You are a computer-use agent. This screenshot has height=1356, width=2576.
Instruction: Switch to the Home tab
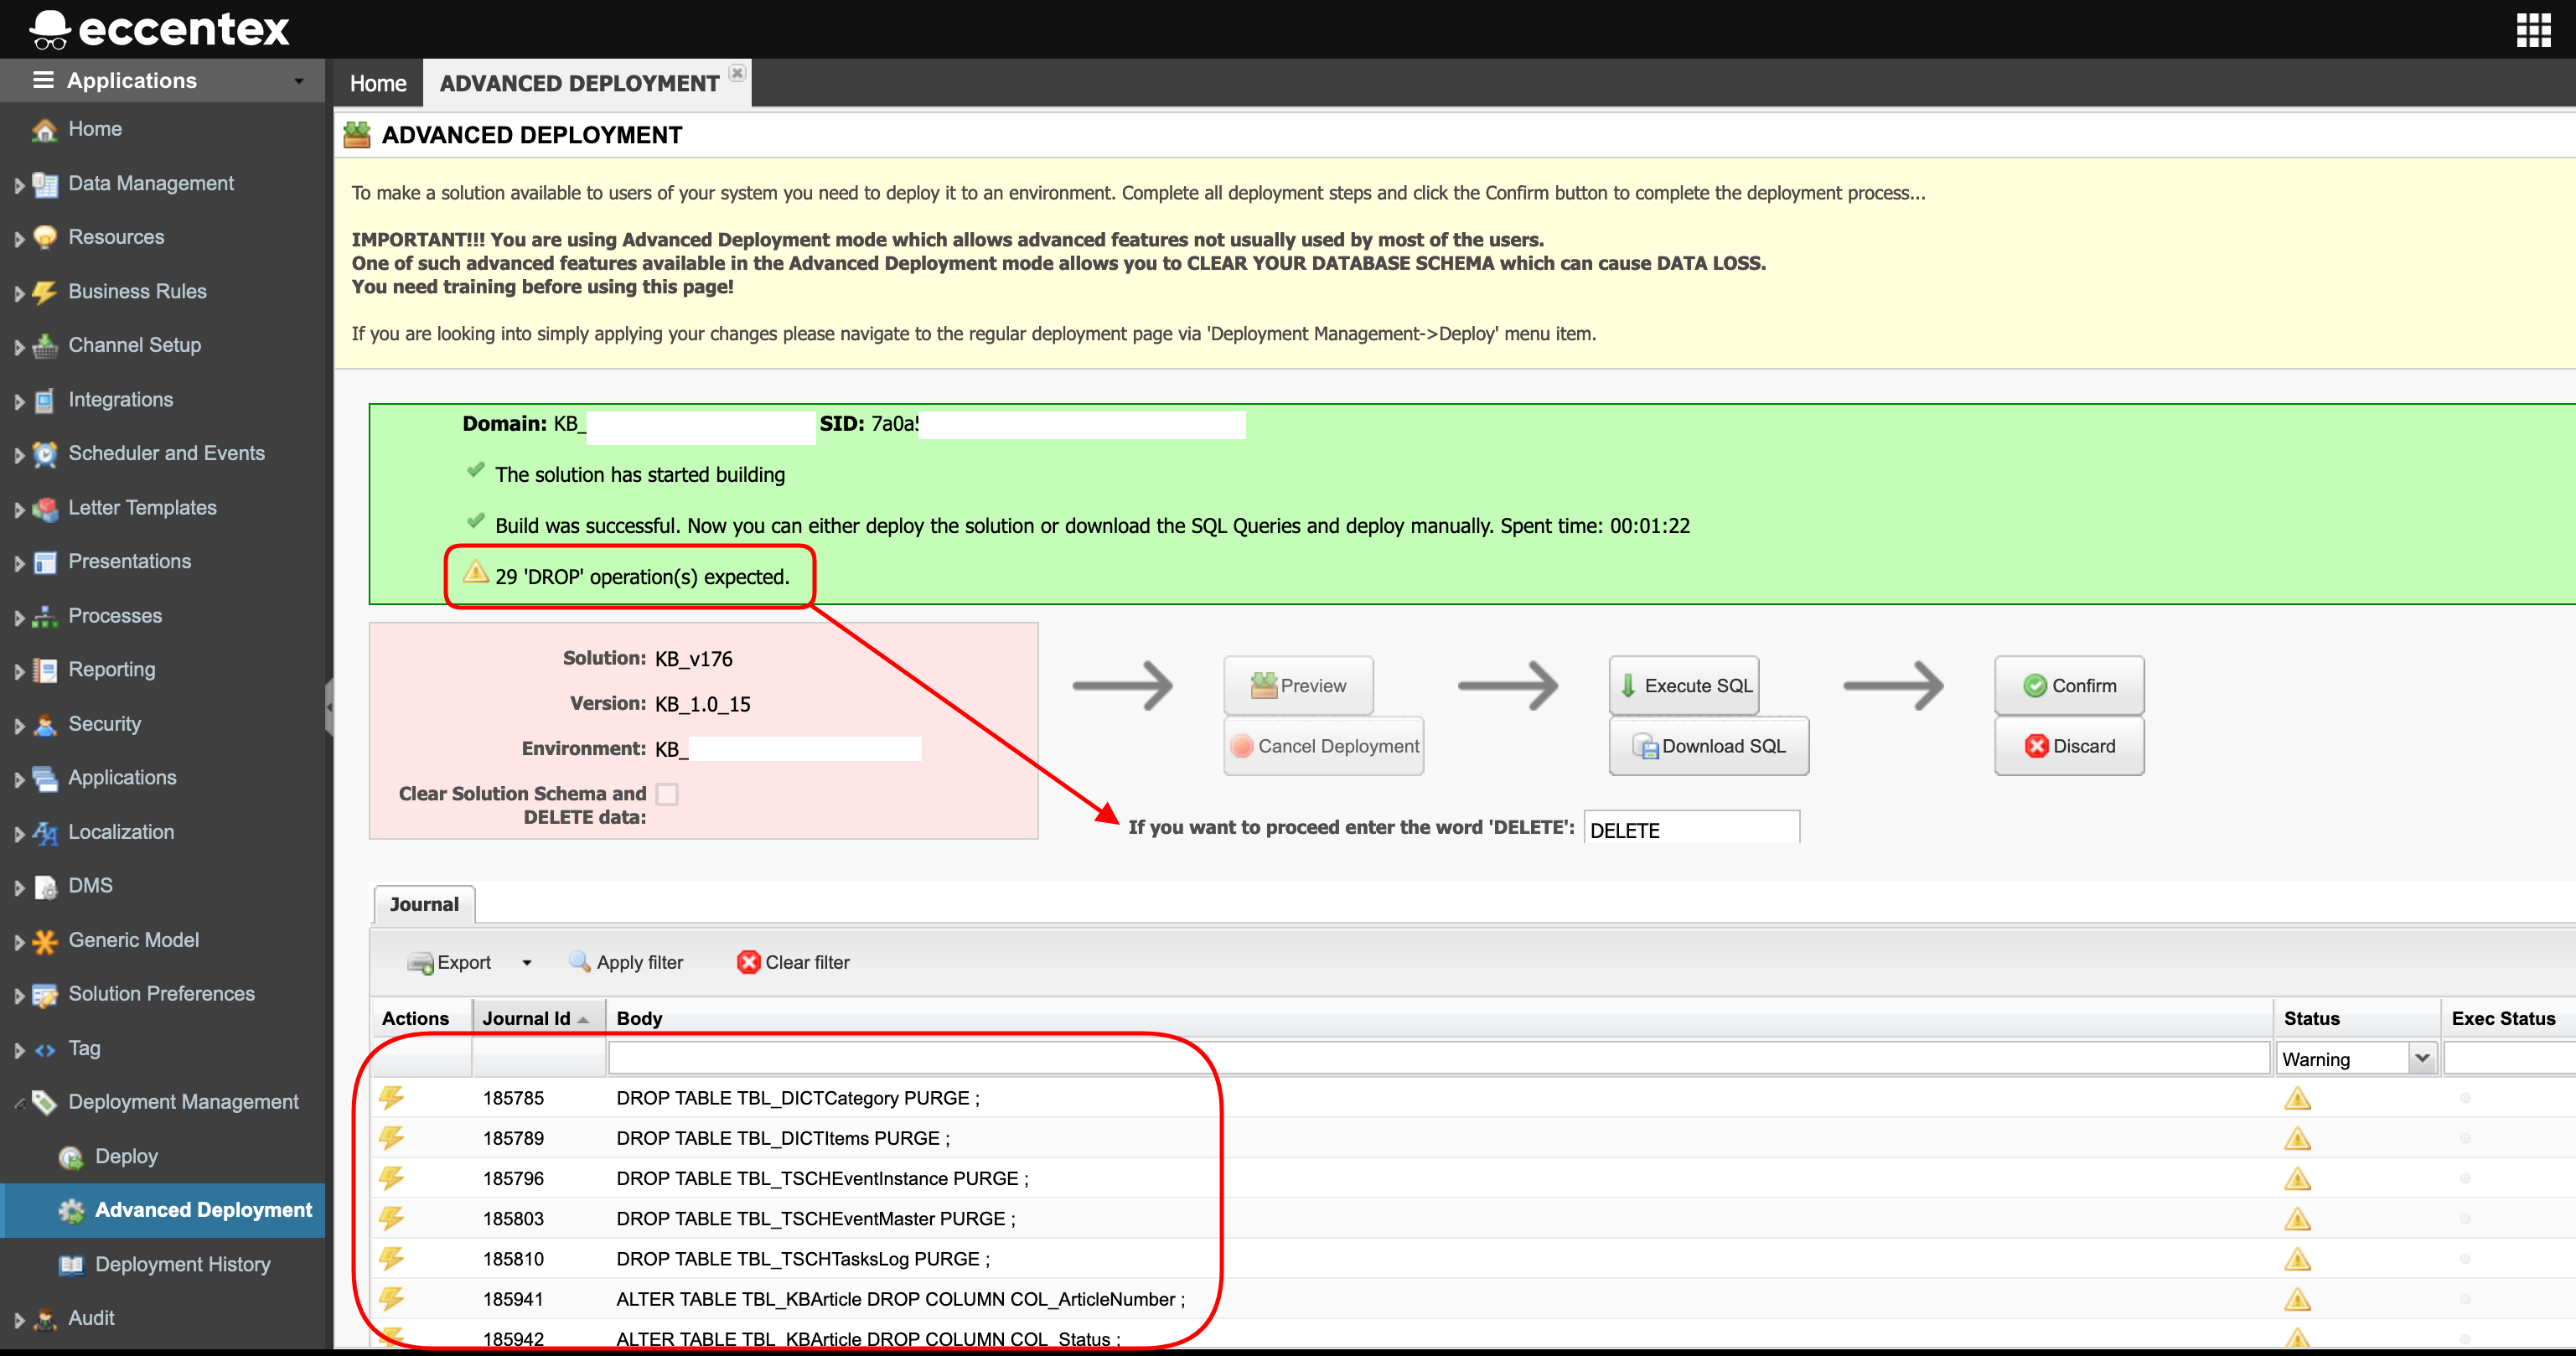[378, 83]
